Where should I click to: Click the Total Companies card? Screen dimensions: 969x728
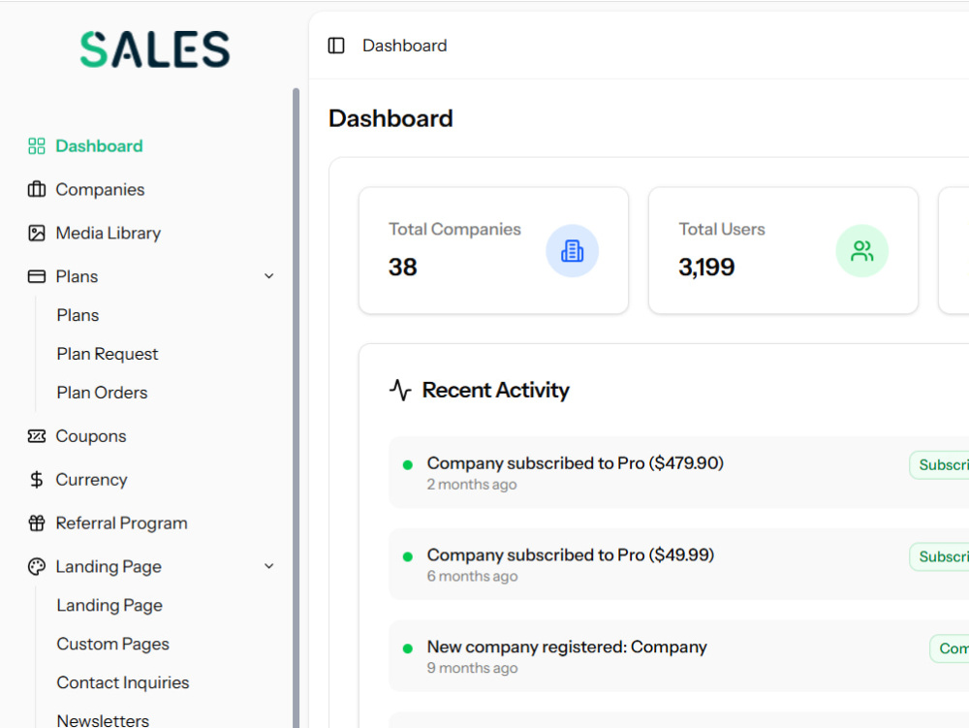point(493,250)
